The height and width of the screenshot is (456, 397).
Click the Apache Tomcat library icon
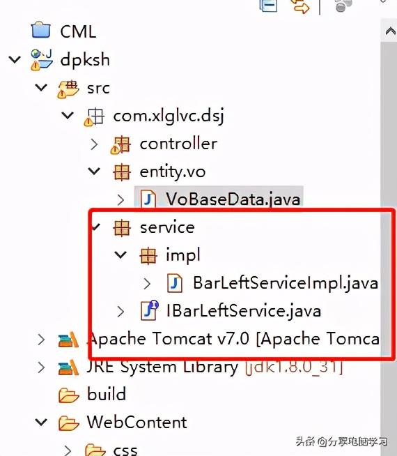68,340
